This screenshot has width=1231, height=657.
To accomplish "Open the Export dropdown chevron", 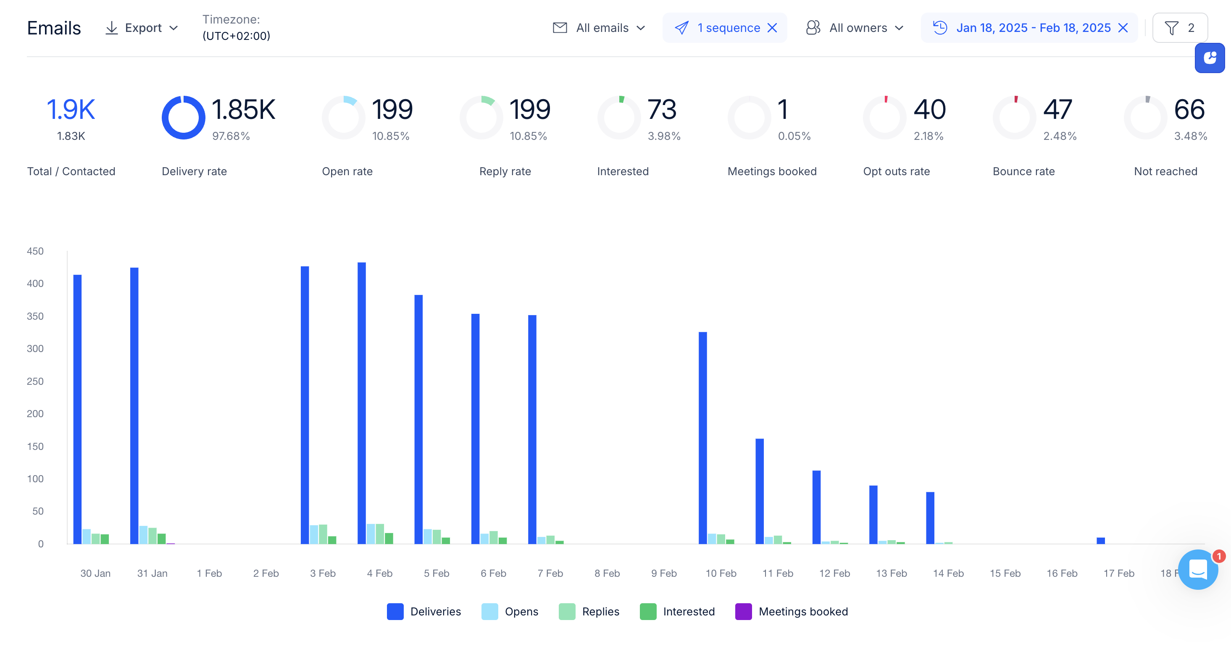I will [x=174, y=28].
